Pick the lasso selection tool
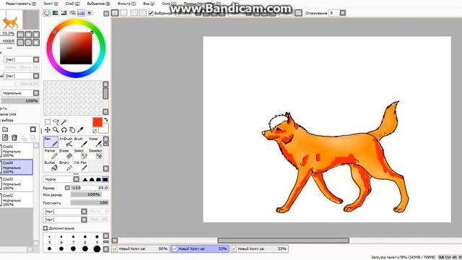The image size is (462, 260). coord(56,122)
